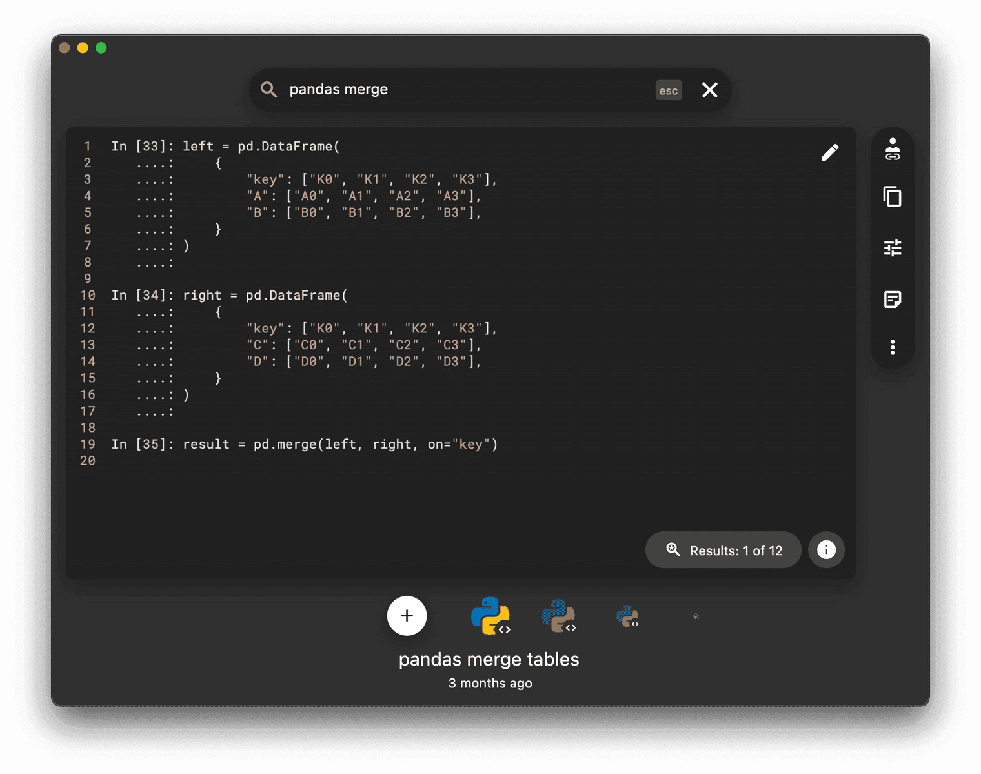981x774 pixels.
Task: Click the 'pandas merge tables' title
Action: (x=489, y=659)
